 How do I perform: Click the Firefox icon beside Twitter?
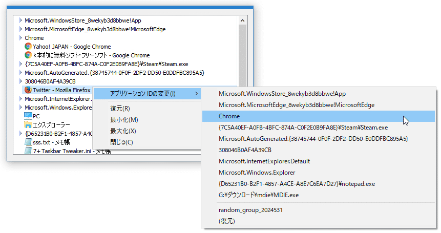tap(28, 90)
